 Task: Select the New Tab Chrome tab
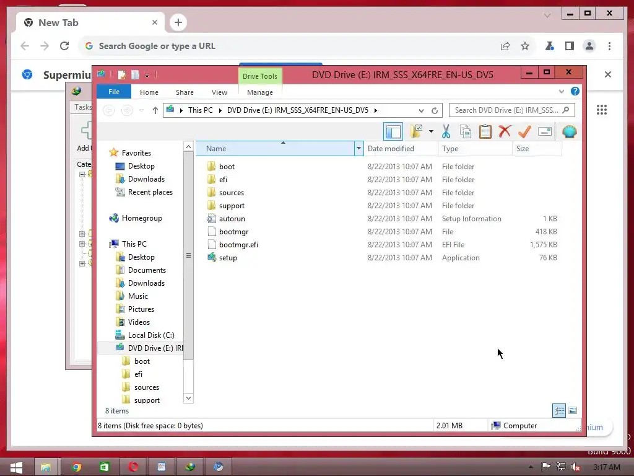coord(90,23)
